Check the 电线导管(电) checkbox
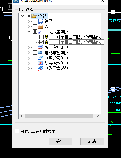 point(35,53)
